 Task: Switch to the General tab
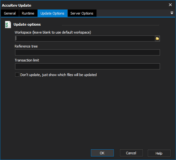[x=10, y=13]
